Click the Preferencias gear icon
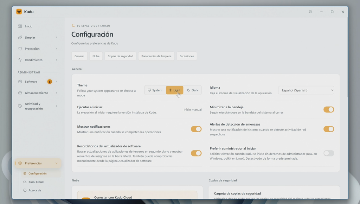The width and height of the screenshot is (360, 204). pos(20,163)
